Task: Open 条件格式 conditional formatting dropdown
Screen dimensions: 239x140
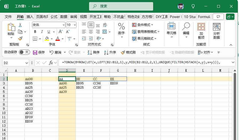Action: click(143, 25)
